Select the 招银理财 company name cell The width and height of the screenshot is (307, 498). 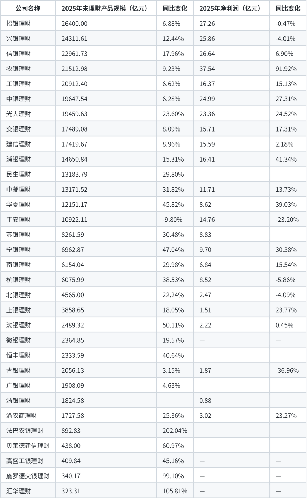point(19,24)
